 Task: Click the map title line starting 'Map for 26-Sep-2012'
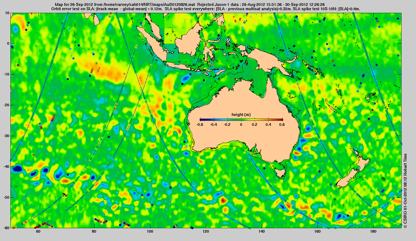click(189, 5)
